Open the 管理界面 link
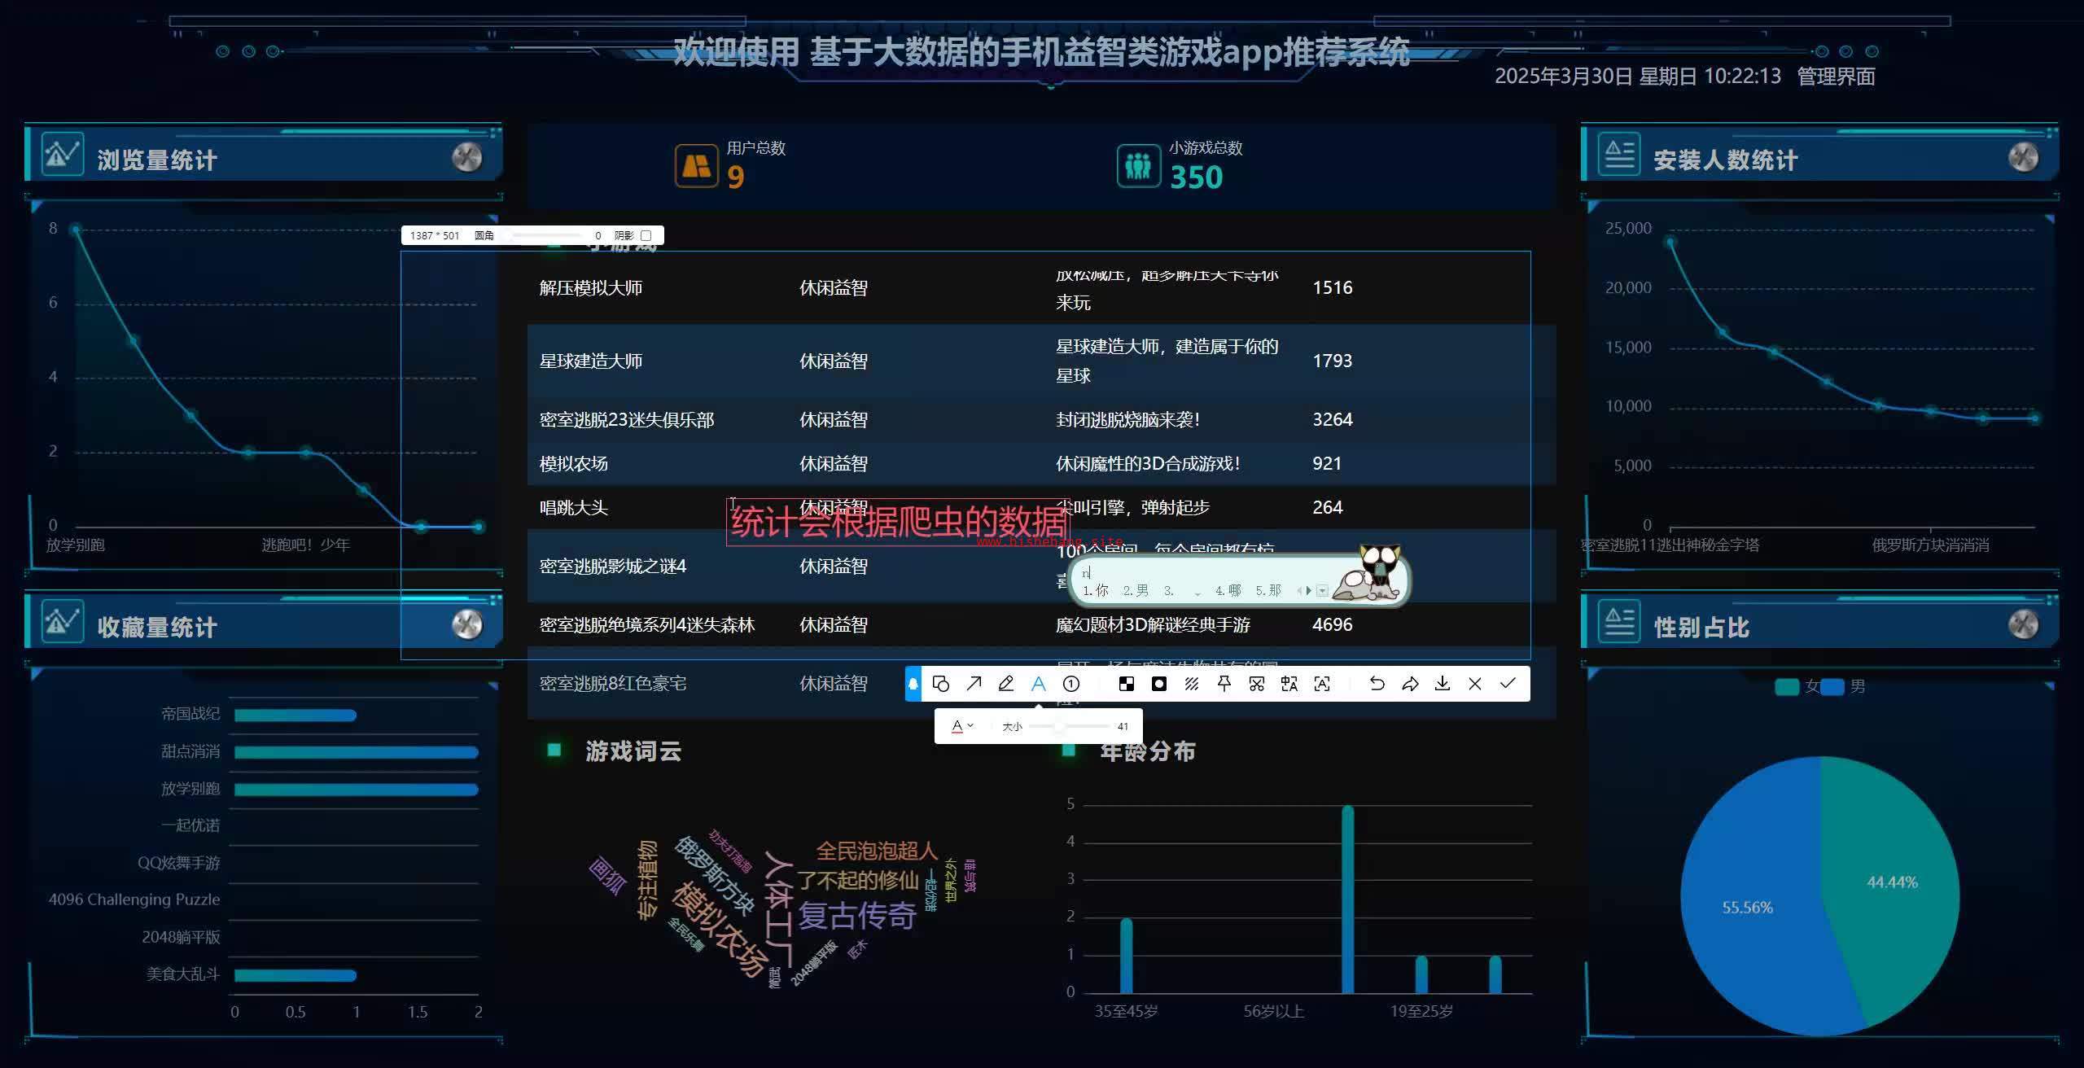The height and width of the screenshot is (1068, 2084). pos(1836,77)
